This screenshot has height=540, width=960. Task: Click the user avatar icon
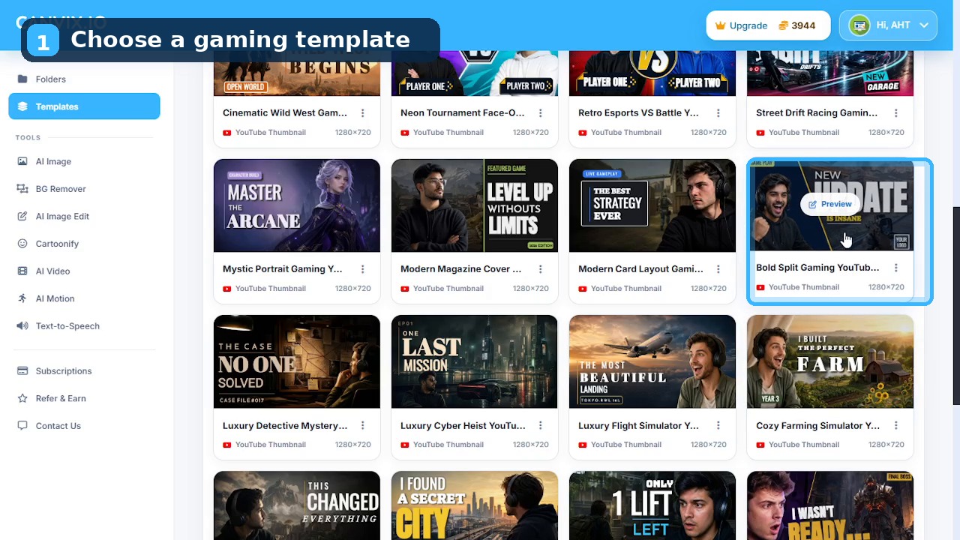point(859,25)
